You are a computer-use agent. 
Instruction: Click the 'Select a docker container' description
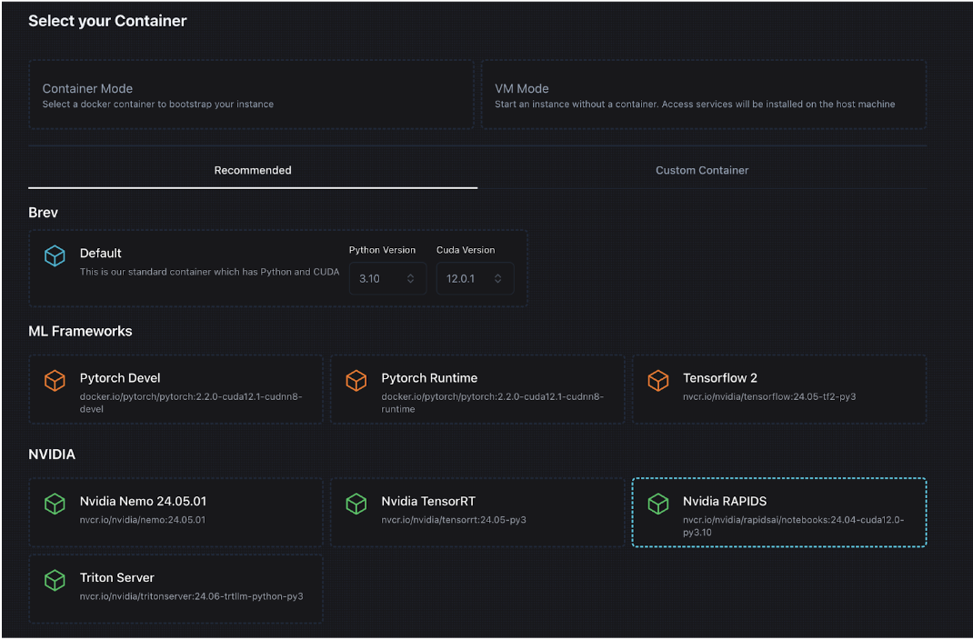click(x=157, y=105)
